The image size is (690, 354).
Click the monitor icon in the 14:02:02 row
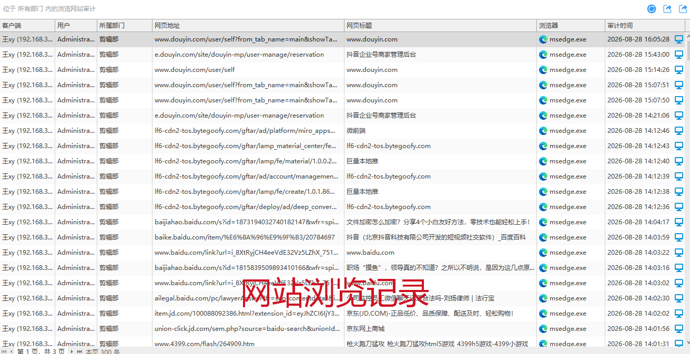679,314
